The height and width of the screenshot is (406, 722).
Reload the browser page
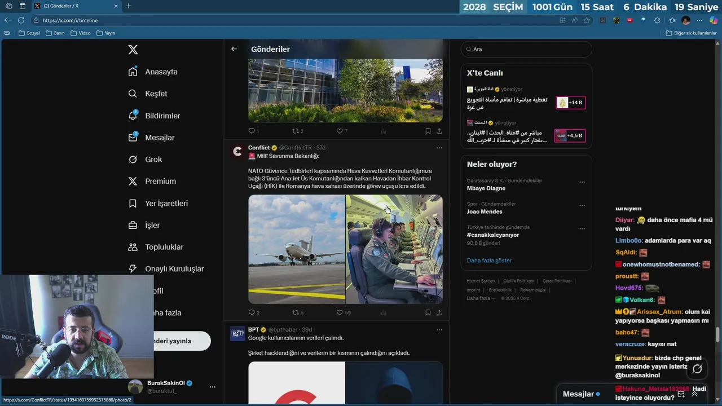(21, 20)
